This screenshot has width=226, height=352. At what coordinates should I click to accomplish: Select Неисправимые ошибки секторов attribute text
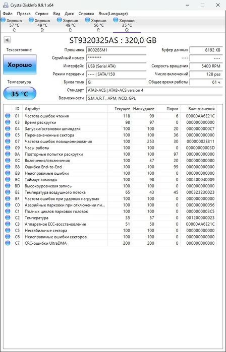coord(55,237)
